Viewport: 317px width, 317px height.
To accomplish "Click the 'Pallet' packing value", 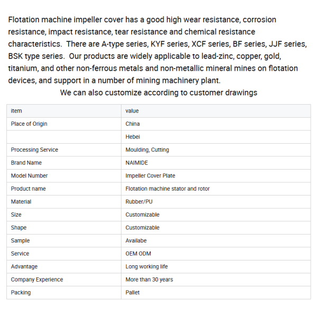I will point(133,293).
